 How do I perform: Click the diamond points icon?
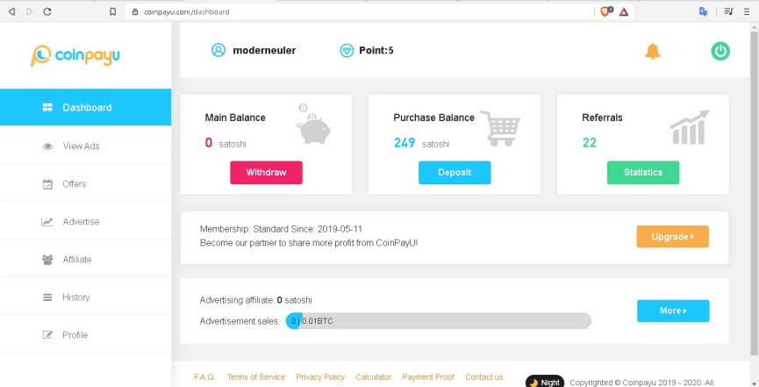tap(347, 50)
